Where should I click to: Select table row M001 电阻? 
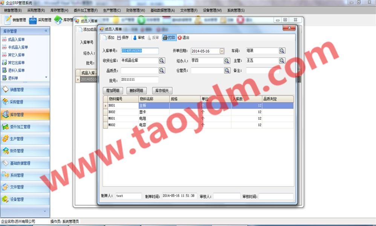tap(198, 118)
